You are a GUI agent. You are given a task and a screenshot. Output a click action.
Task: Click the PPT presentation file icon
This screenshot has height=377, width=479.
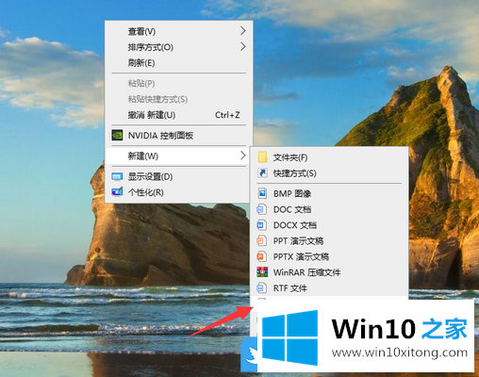[x=261, y=241]
